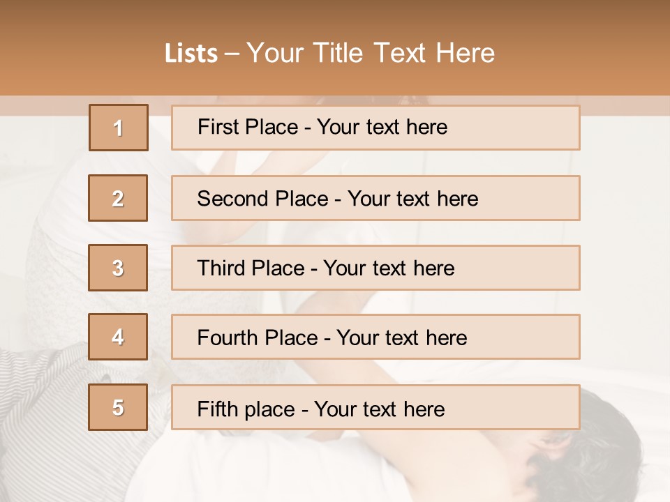Image resolution: width=670 pixels, height=502 pixels.
Task: Click the bold word "Lists" in title
Action: click(x=191, y=54)
